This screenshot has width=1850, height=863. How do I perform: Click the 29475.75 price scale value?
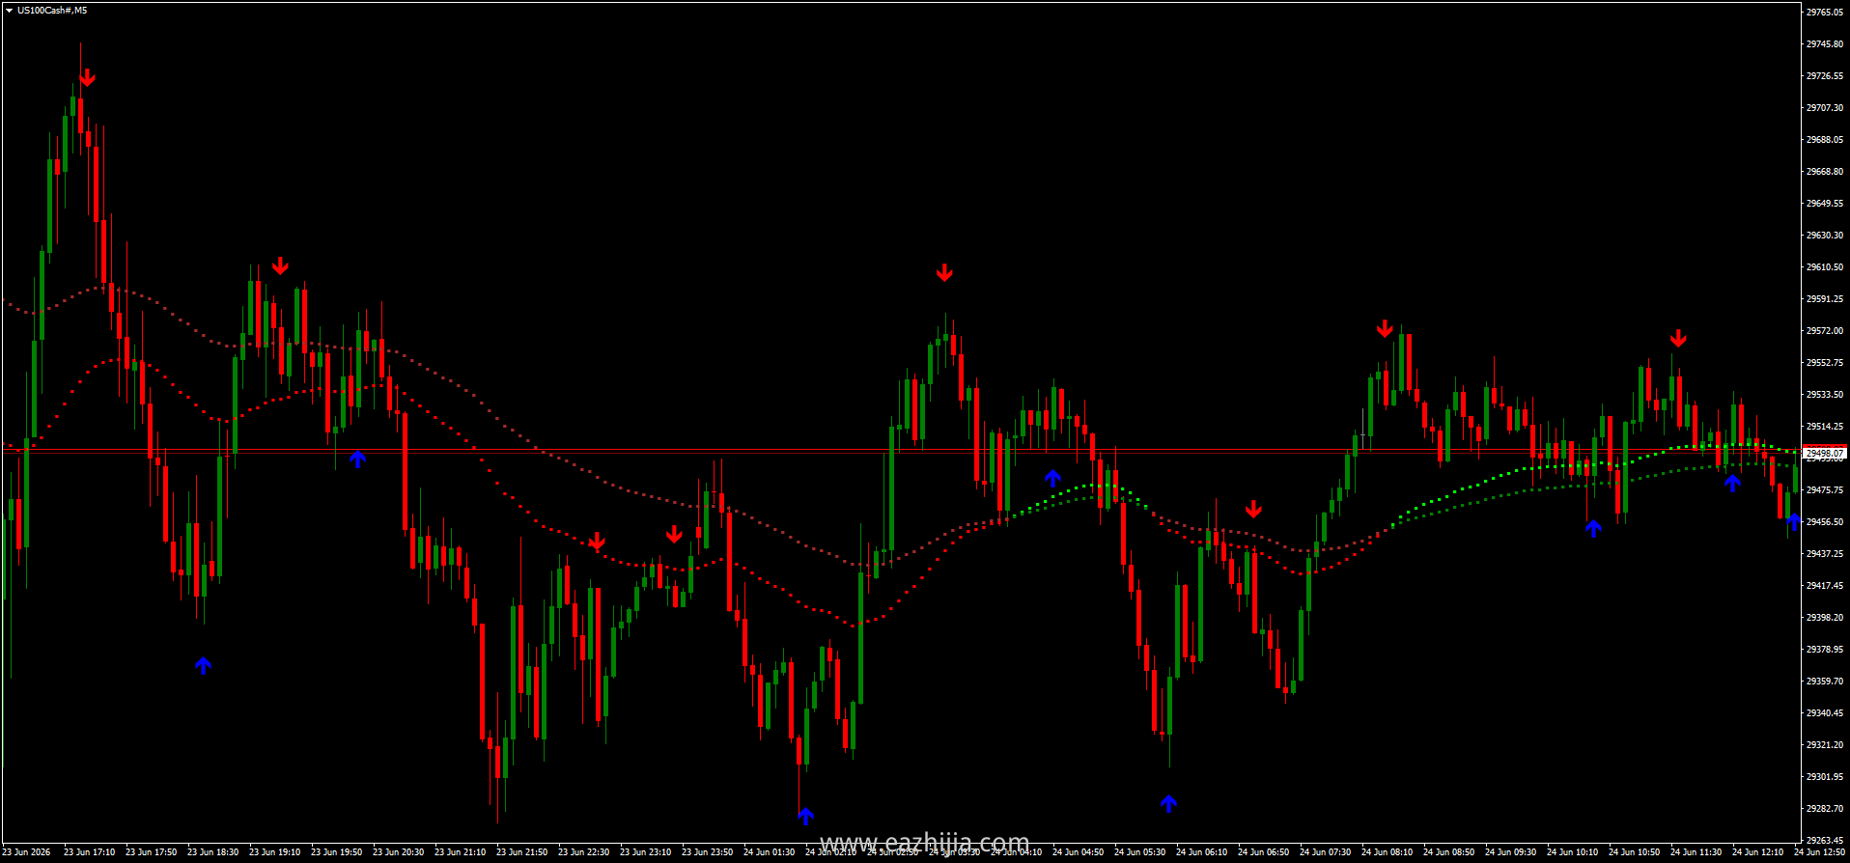pos(1825,489)
